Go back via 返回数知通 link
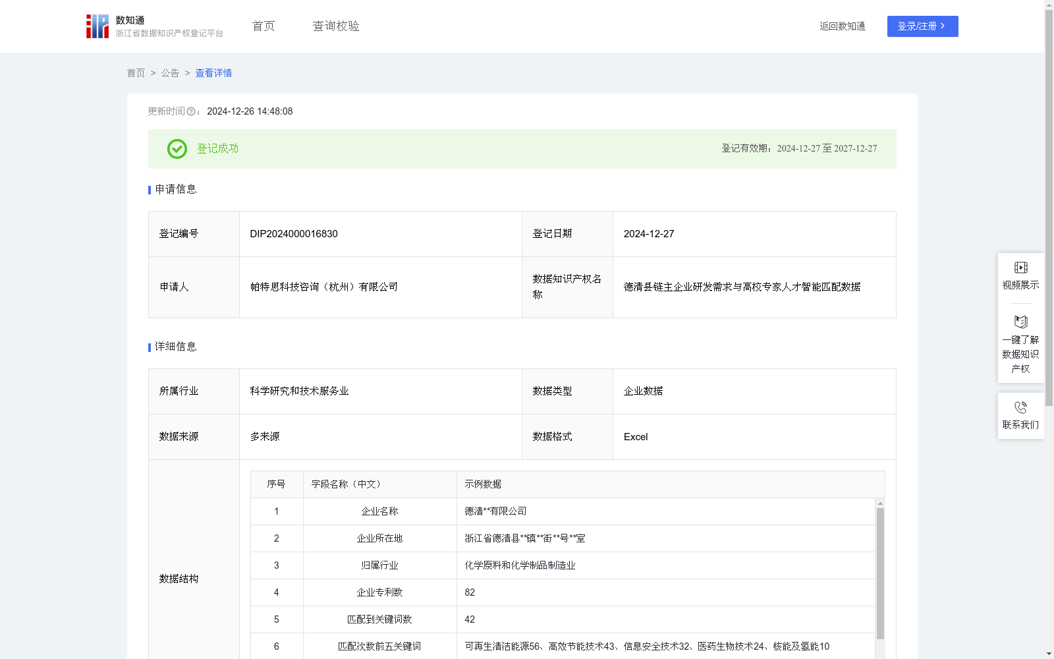The width and height of the screenshot is (1054, 659). pos(843,26)
